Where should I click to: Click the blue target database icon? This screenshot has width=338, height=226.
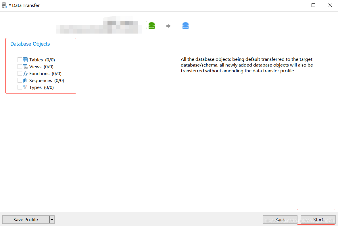coord(185,26)
